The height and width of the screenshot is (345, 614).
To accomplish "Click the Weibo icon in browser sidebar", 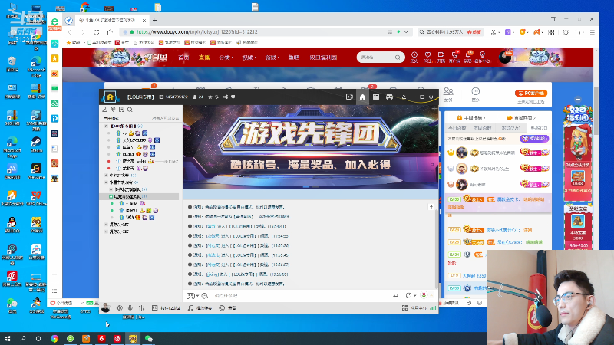I will click(x=54, y=74).
